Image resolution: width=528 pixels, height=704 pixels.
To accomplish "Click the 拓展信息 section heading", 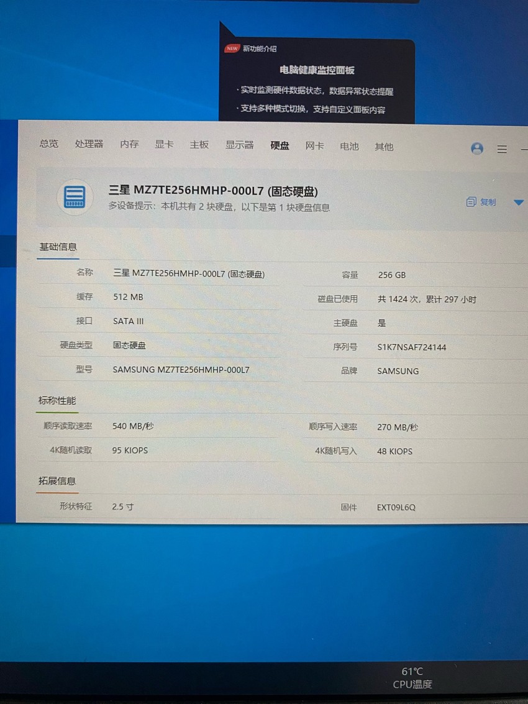I will tap(57, 481).
